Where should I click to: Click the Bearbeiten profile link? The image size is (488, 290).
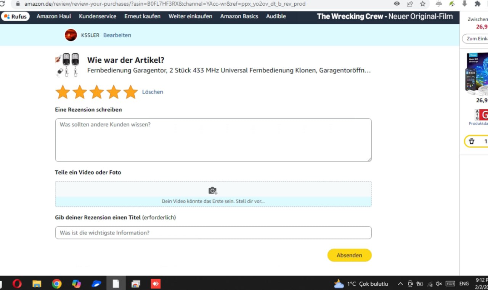pyautogui.click(x=117, y=35)
